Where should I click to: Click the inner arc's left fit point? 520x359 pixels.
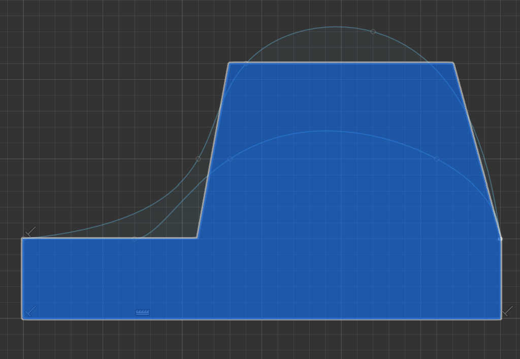tap(230, 159)
